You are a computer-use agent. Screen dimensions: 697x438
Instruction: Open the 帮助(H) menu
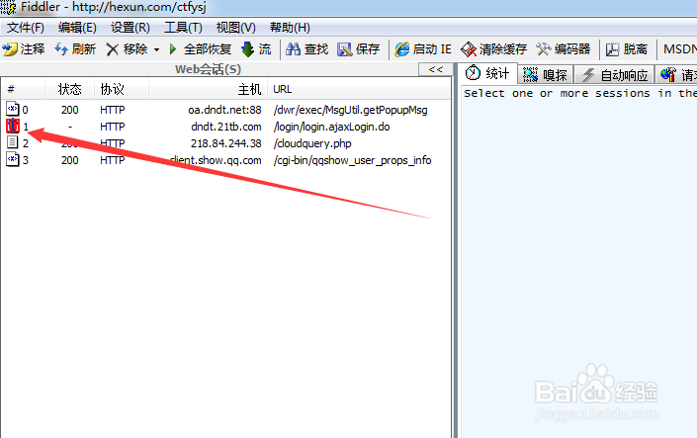point(290,28)
